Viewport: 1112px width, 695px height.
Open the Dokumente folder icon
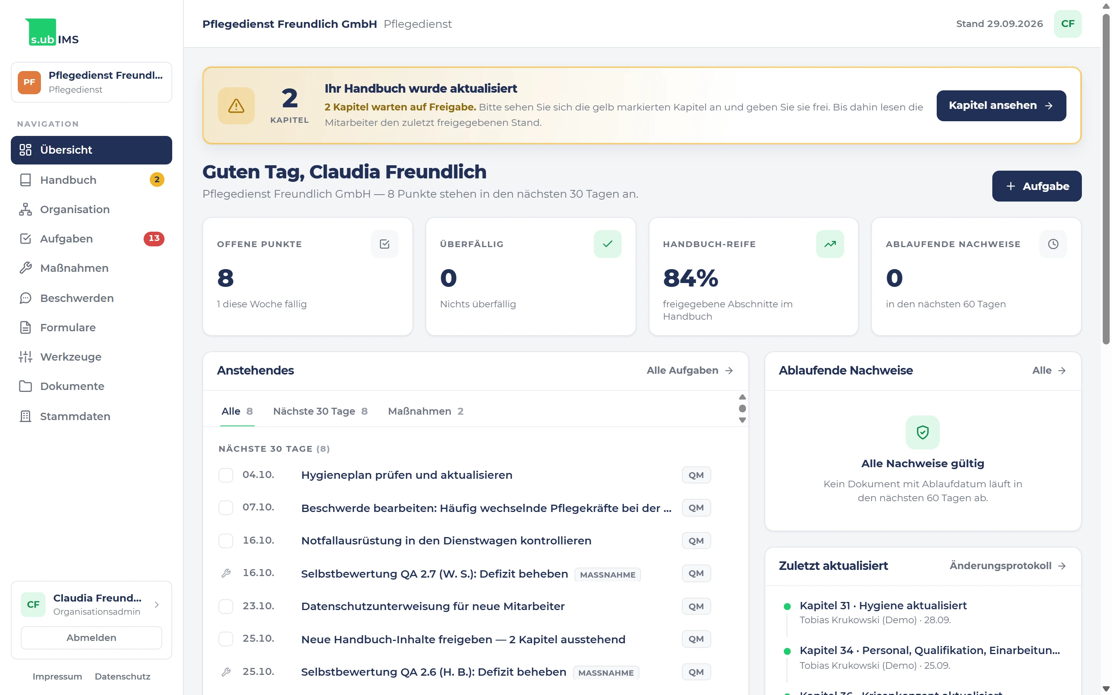pos(25,386)
